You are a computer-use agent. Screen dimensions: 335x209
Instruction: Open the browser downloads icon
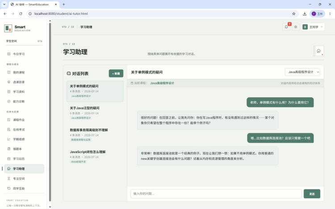point(305,14)
